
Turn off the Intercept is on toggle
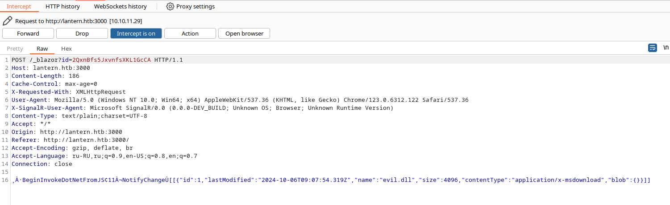tap(136, 33)
